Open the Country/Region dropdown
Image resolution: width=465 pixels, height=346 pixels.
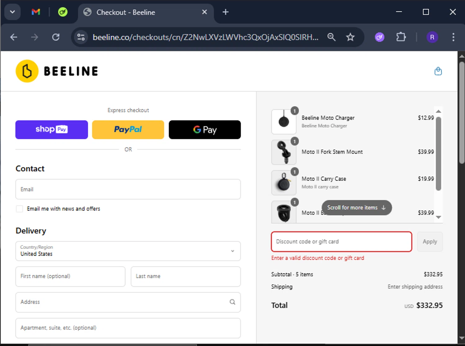pyautogui.click(x=128, y=251)
